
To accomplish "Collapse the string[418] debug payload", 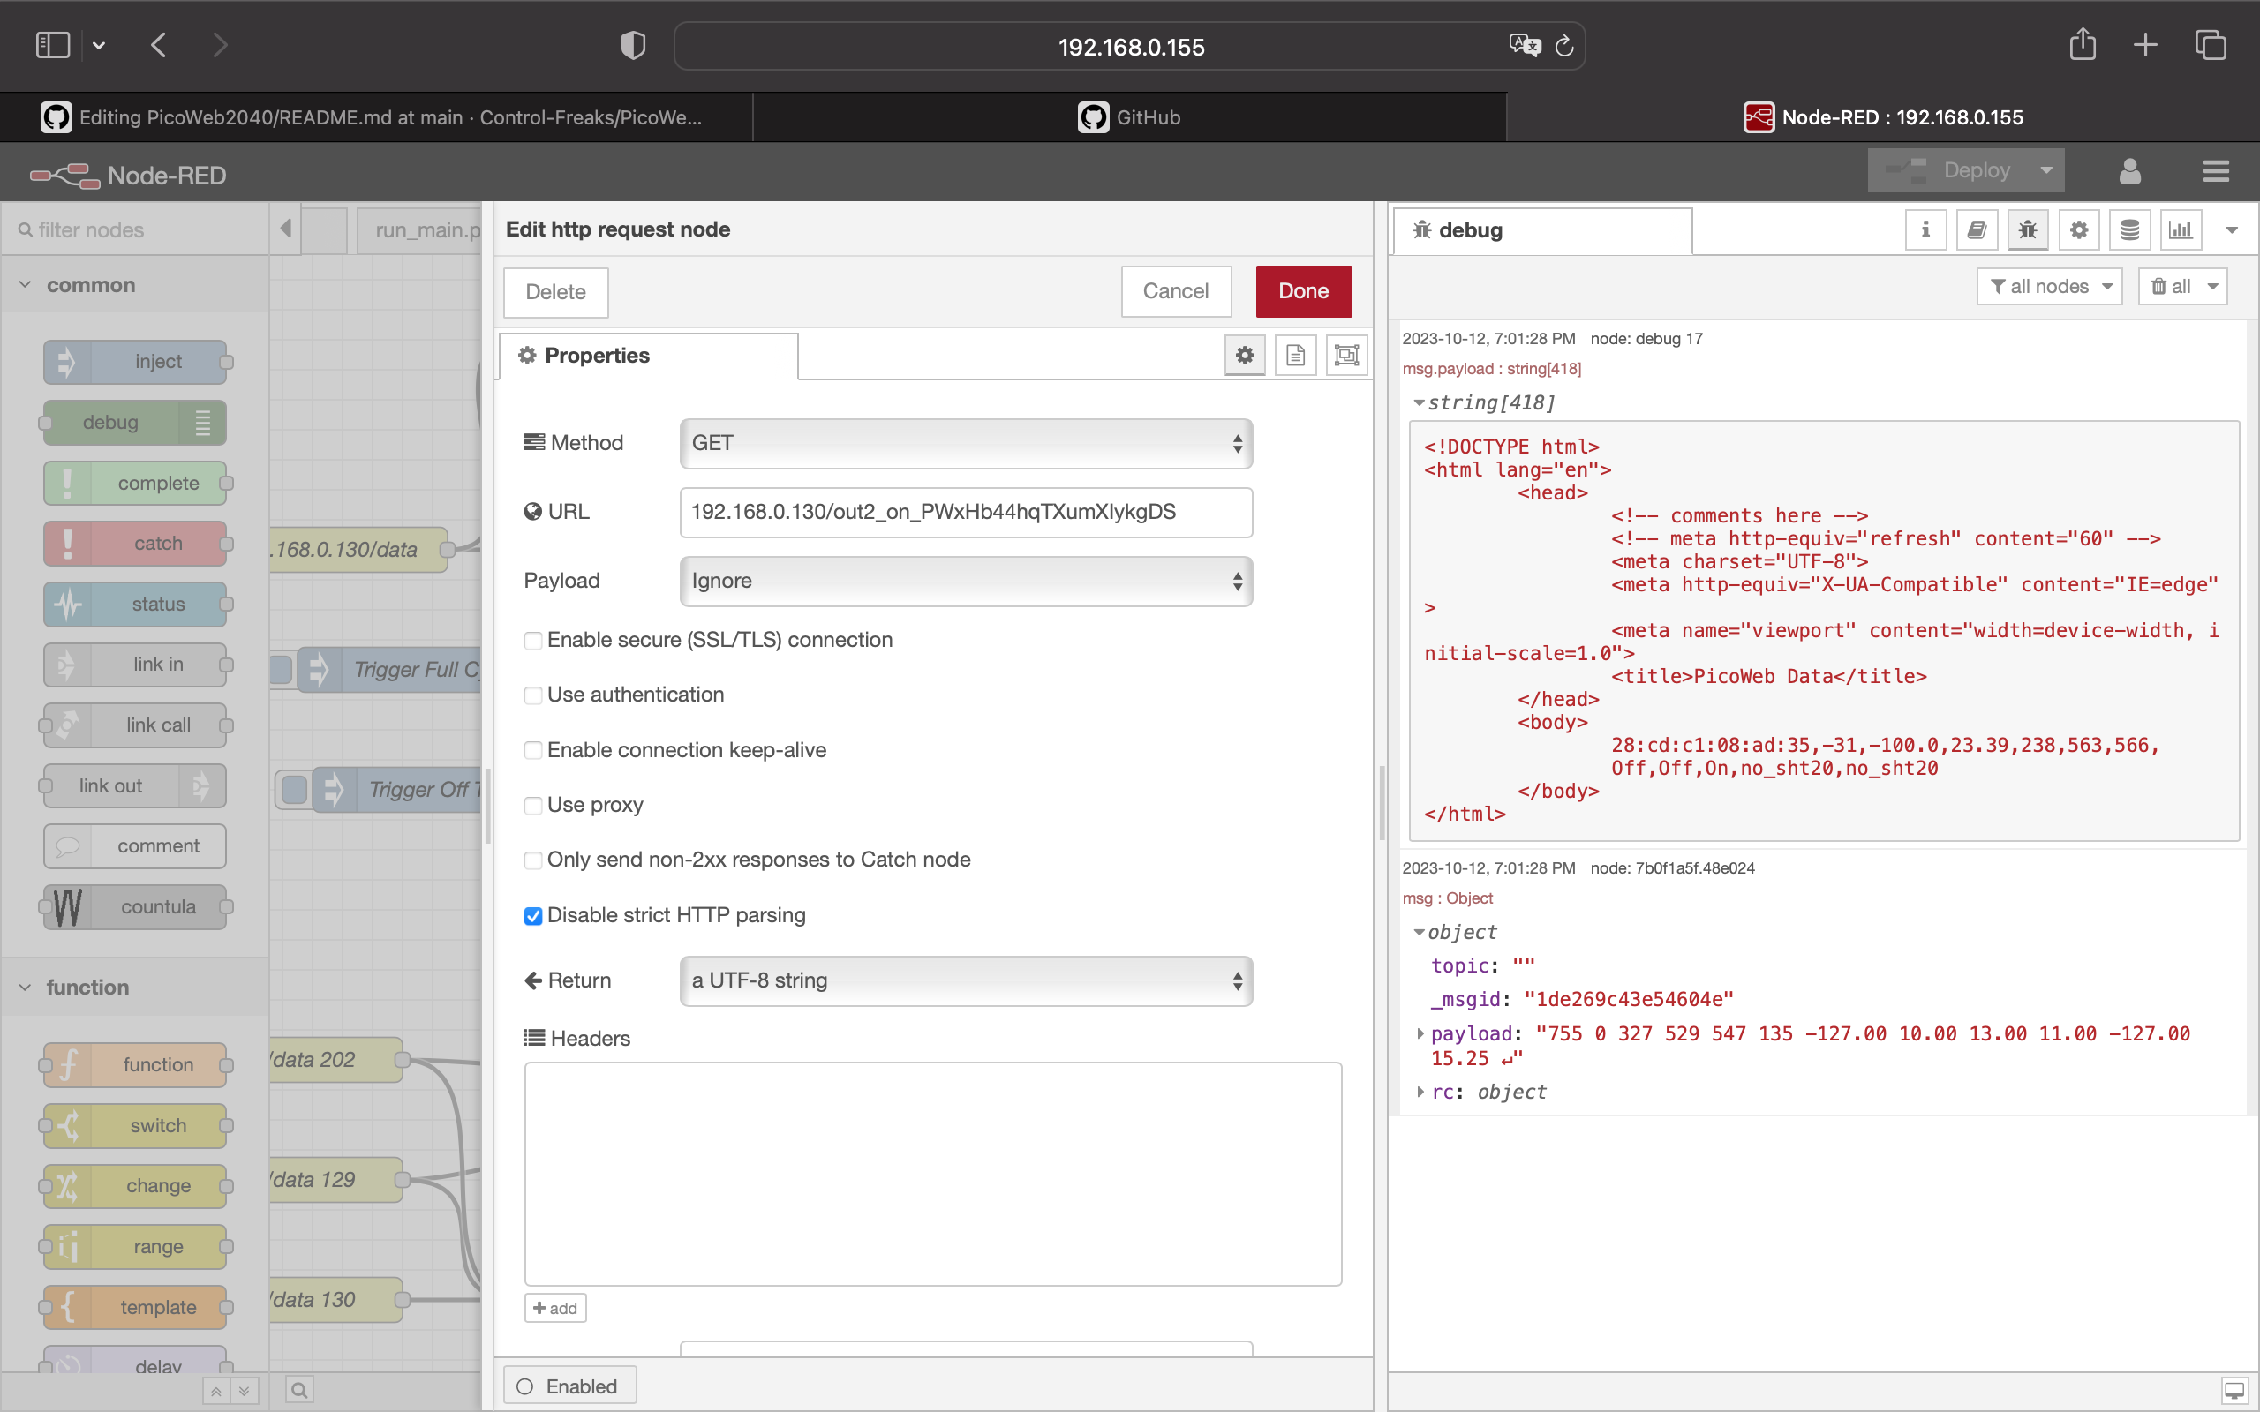I will [1421, 402].
